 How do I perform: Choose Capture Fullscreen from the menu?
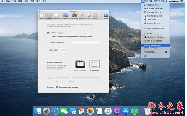point(155,8)
